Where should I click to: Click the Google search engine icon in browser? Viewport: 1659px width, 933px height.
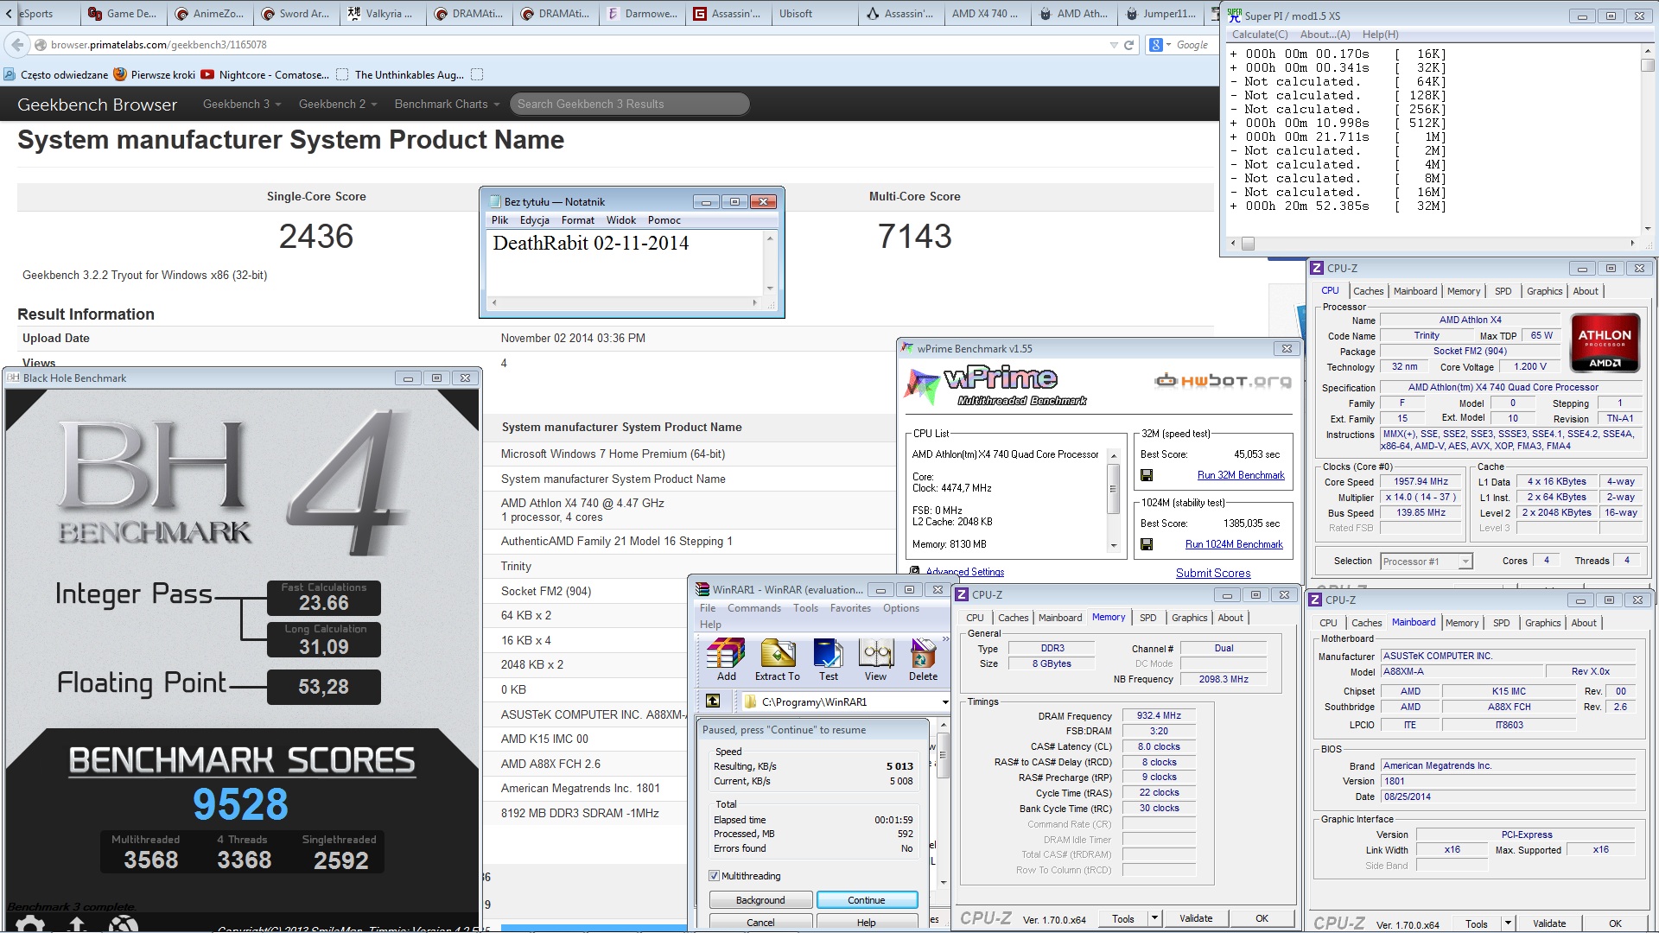pyautogui.click(x=1155, y=45)
